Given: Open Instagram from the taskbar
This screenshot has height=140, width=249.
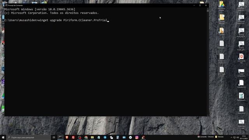Looking at the screenshot, I should click(137, 137).
